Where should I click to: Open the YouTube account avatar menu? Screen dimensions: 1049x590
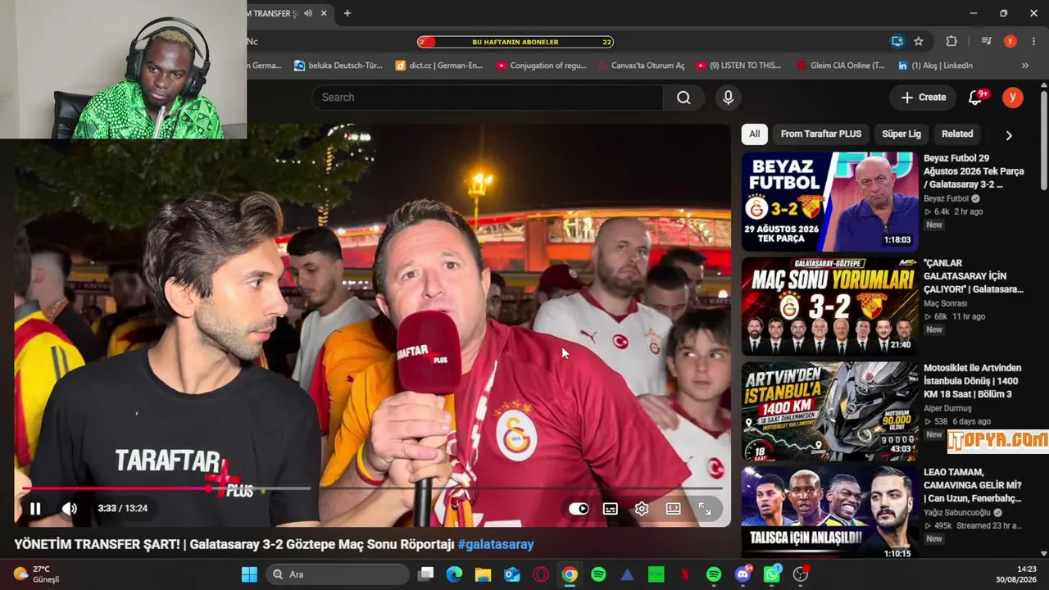point(1013,98)
